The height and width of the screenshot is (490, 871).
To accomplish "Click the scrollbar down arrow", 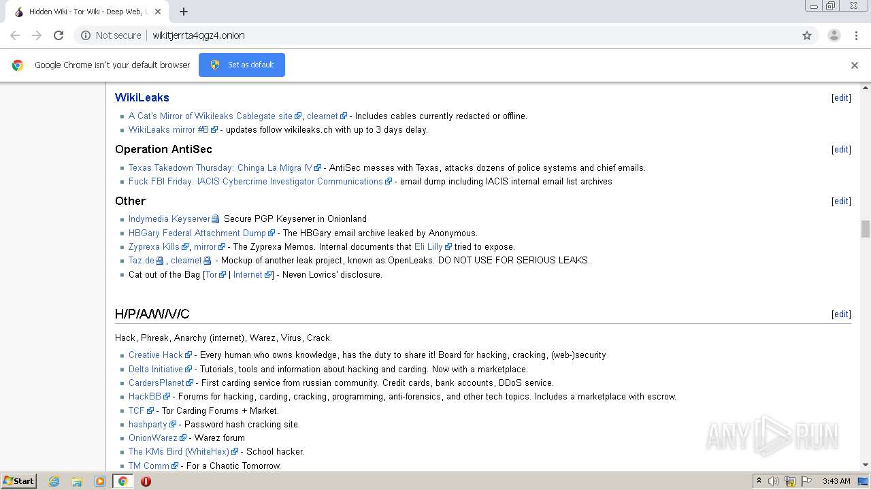I will [x=866, y=465].
